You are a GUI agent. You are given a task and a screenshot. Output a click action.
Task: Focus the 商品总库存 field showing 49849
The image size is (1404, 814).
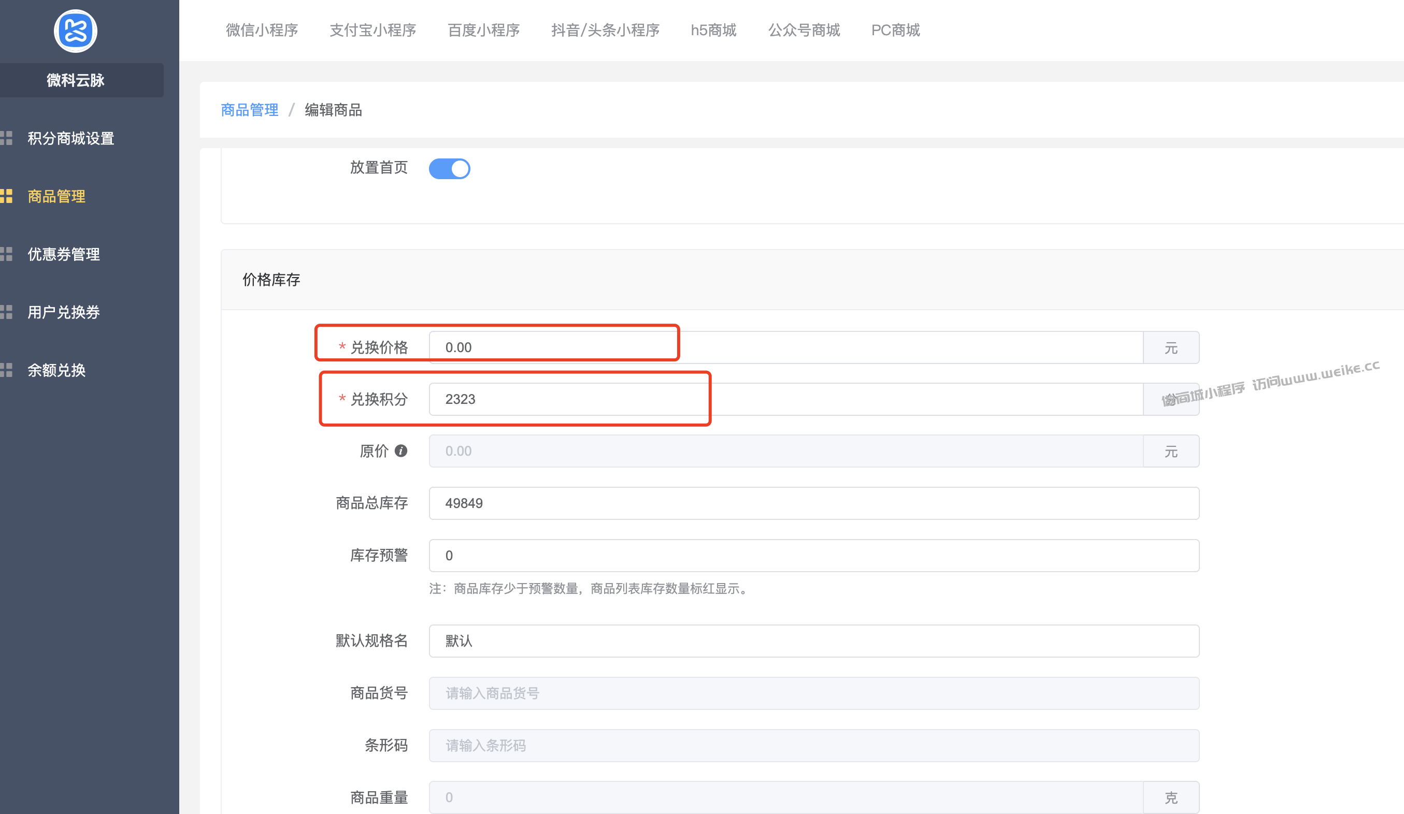coord(814,503)
